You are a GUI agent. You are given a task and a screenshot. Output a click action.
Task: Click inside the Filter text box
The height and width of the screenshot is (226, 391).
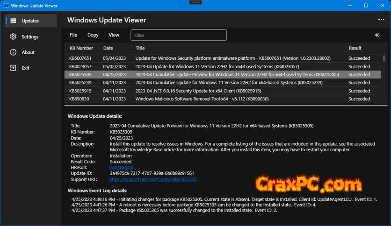coord(179,35)
